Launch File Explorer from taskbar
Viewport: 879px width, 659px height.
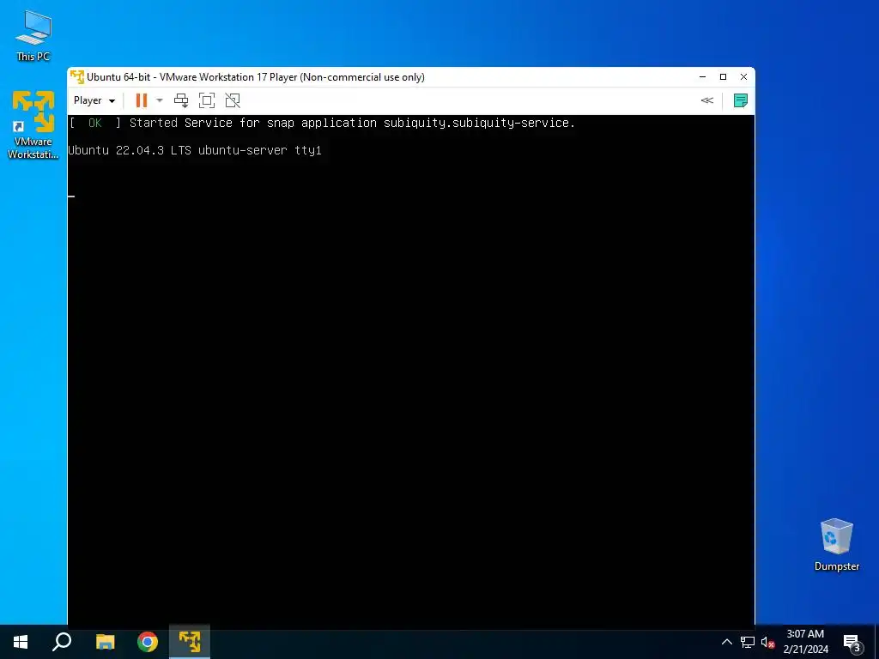(x=105, y=642)
